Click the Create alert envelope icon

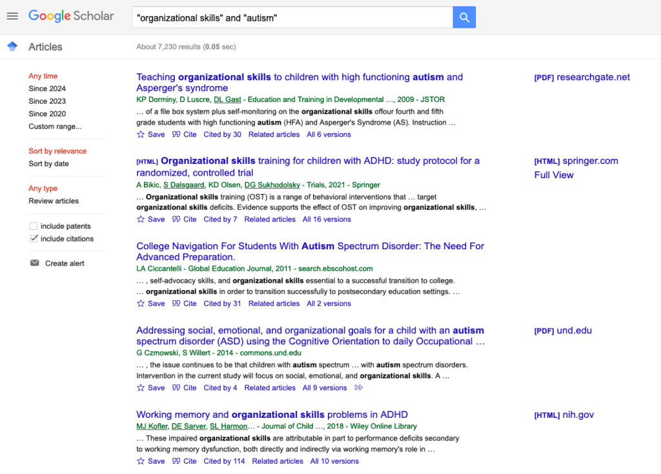click(35, 263)
